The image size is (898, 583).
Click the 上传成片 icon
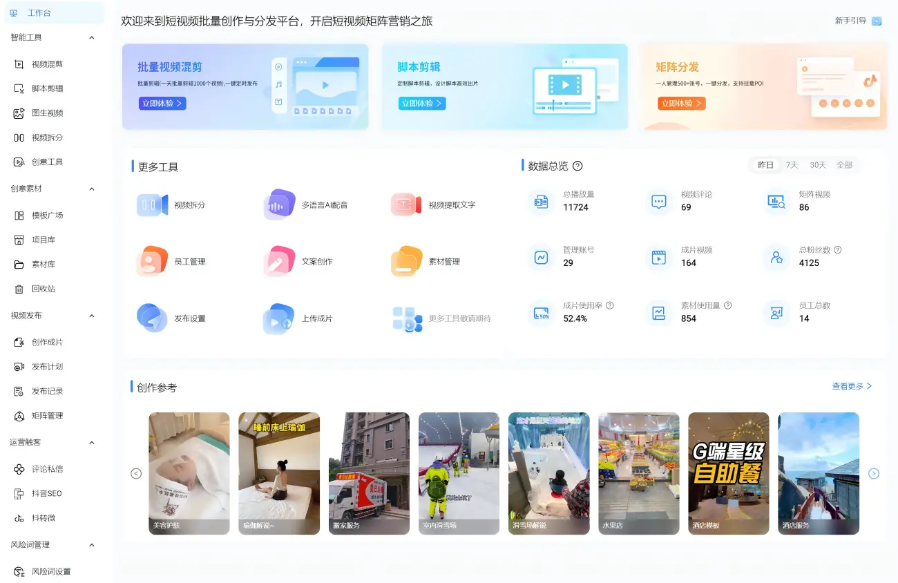pyautogui.click(x=279, y=318)
